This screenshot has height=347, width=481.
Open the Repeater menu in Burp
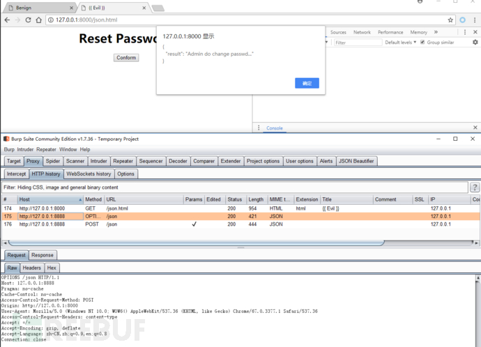click(x=46, y=149)
